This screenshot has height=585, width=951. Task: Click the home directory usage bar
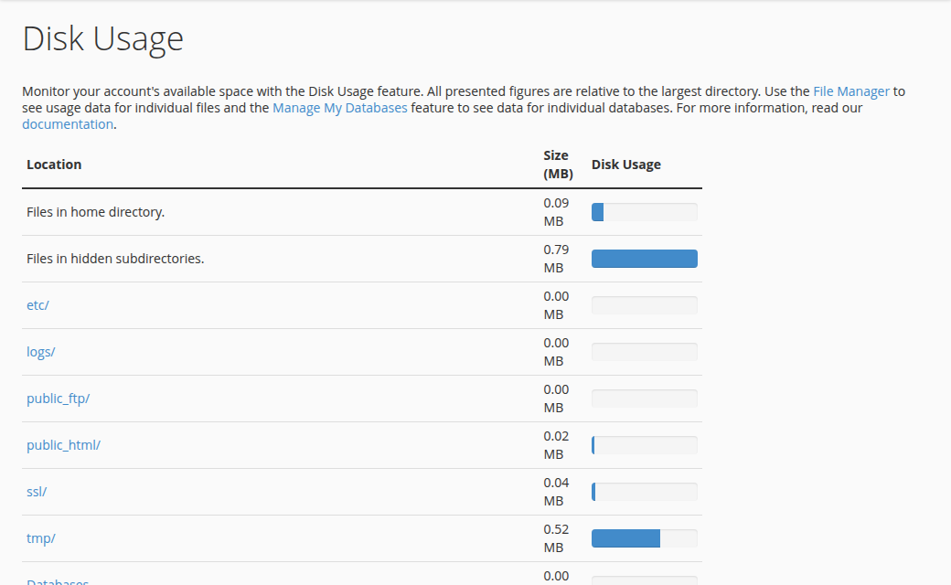click(x=644, y=212)
